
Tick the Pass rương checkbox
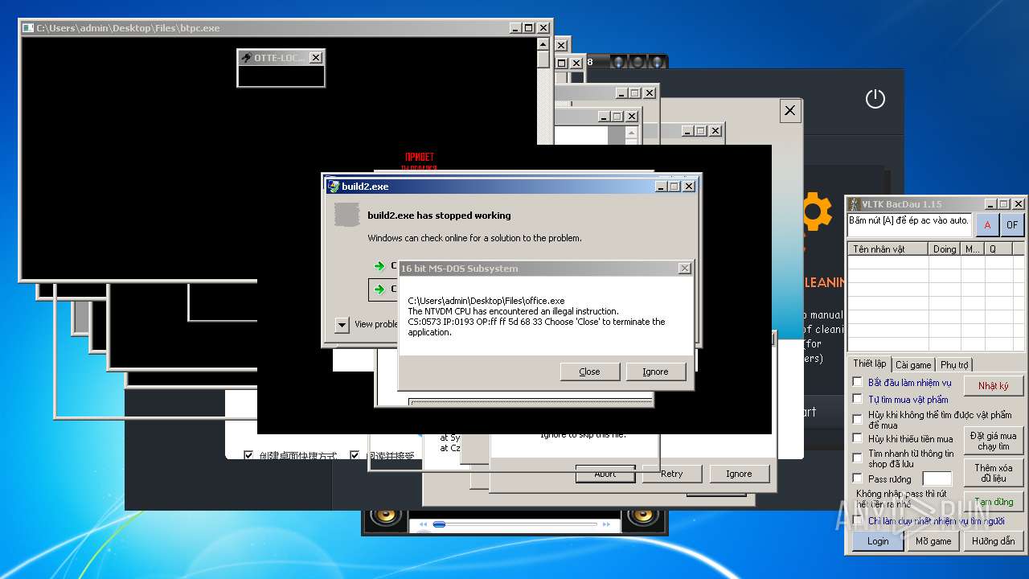click(x=857, y=478)
